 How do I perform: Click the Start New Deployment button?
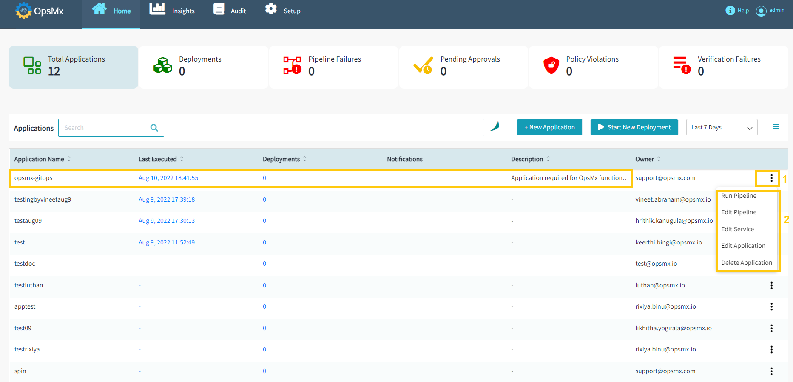point(634,127)
